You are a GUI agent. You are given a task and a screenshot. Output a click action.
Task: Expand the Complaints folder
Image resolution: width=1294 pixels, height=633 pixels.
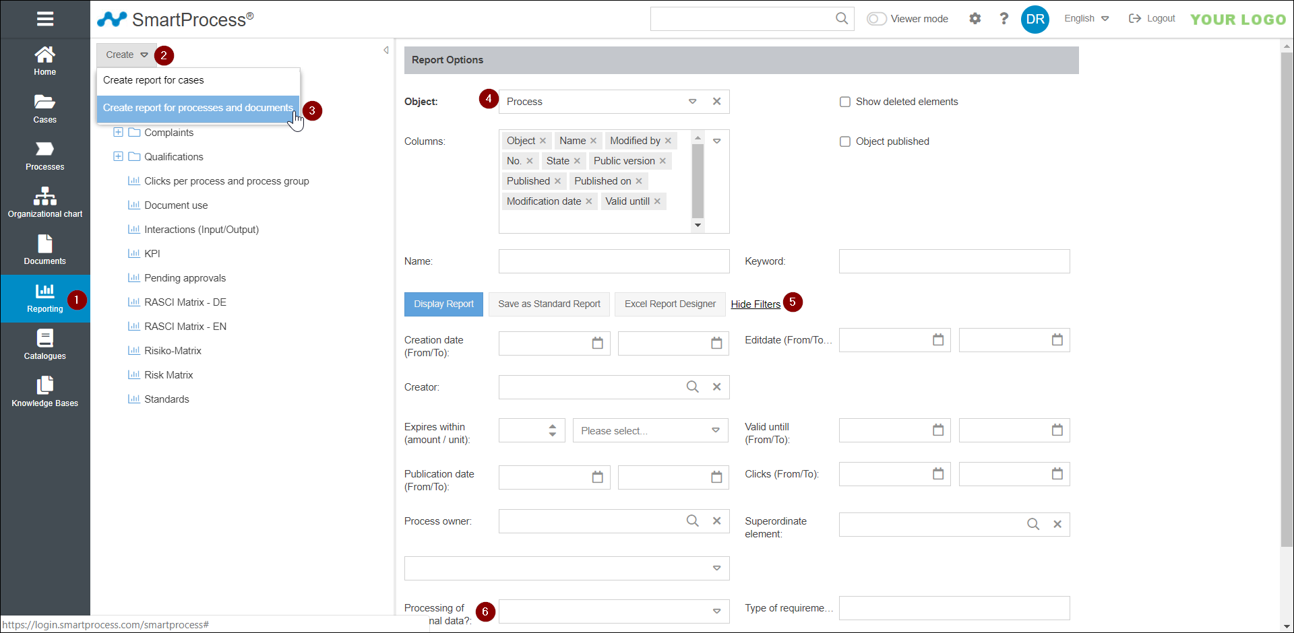tap(118, 133)
